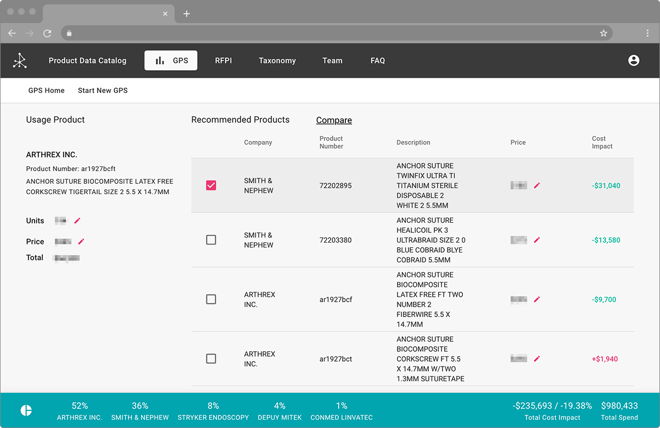Click the 36% SMITH & NEPHEW share

click(140, 411)
